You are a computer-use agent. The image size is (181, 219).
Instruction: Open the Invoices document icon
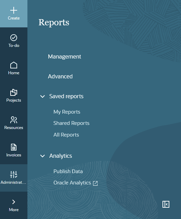(14, 147)
